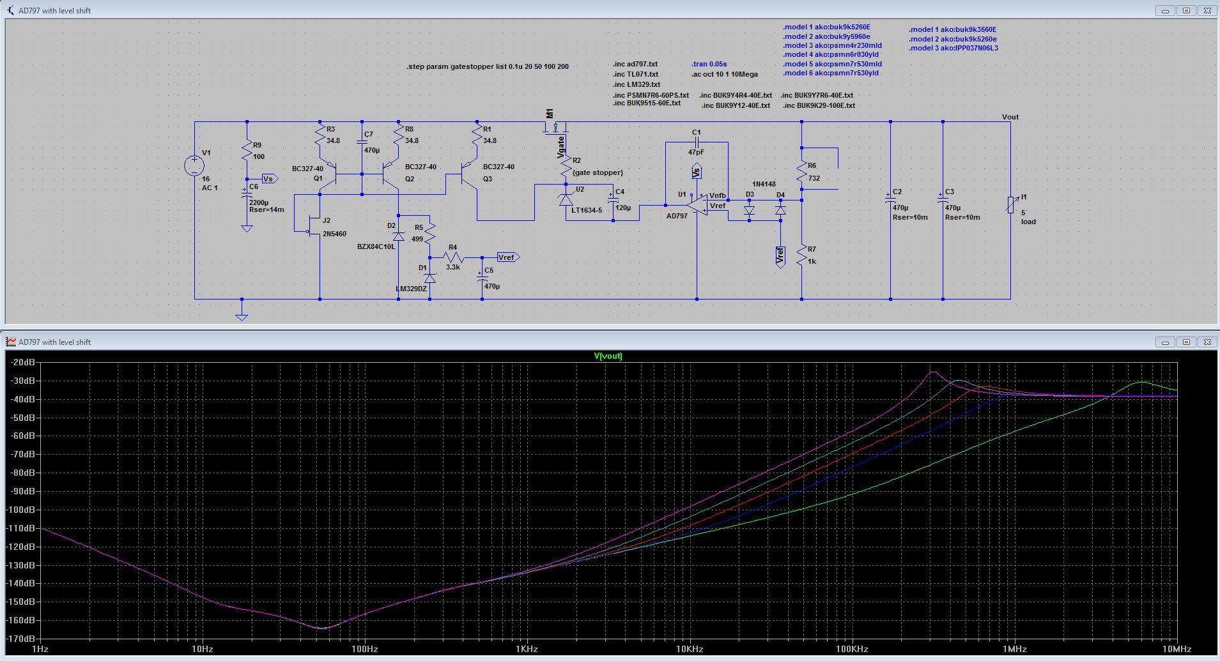
Task: Click the .inc BUK9515-60E.txt directive
Action: pyautogui.click(x=647, y=103)
